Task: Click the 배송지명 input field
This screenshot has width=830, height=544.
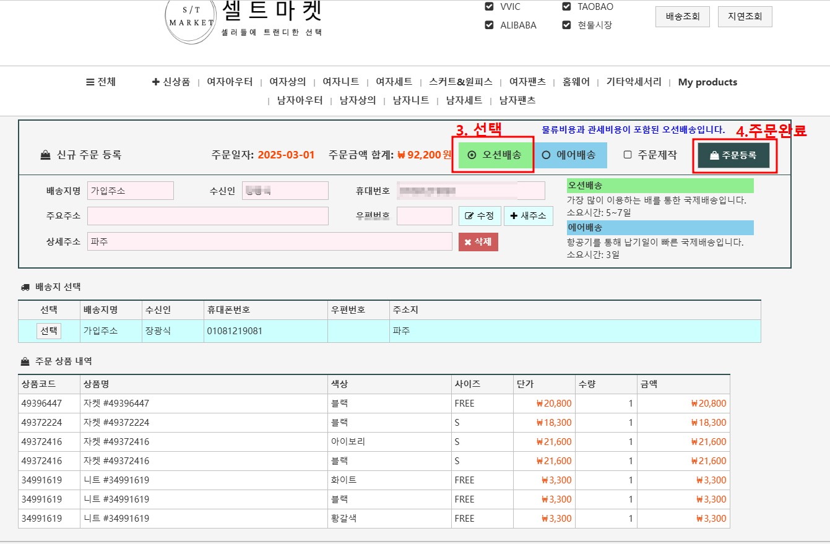Action: [131, 191]
